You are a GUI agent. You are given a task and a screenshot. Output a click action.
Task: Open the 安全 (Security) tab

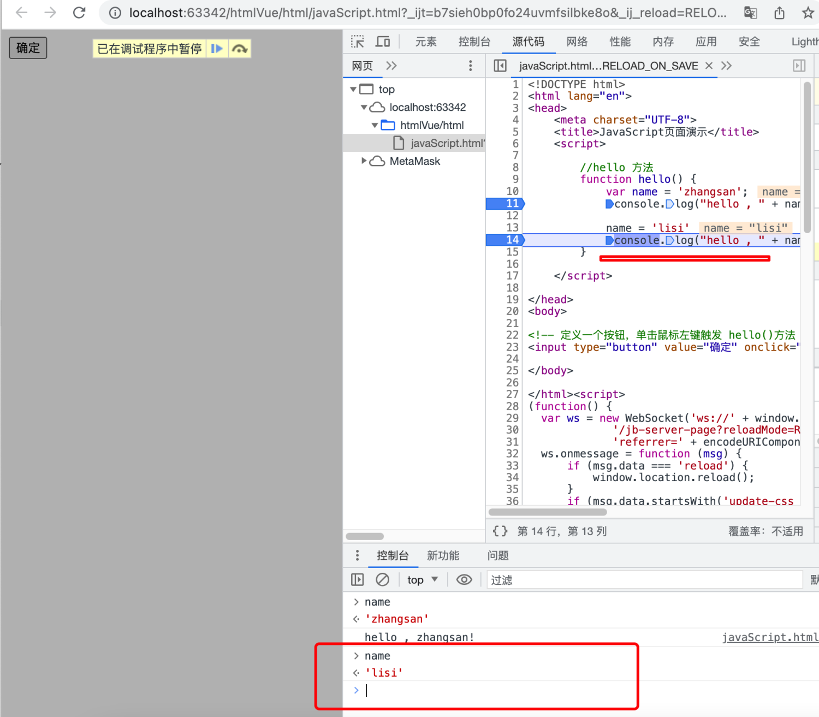click(749, 42)
